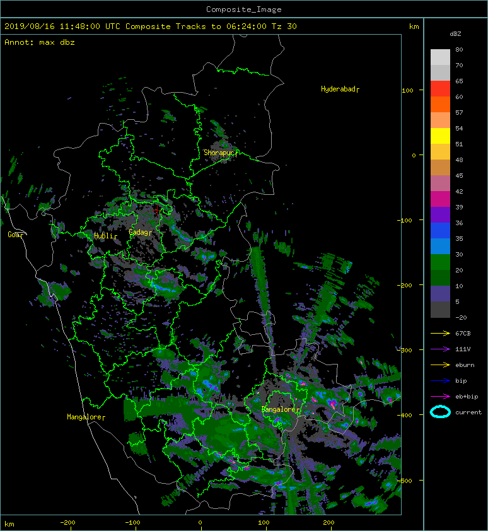The width and height of the screenshot is (488, 531).
Task: Click the red 65-60 dBZ swatch
Action: 440,89
